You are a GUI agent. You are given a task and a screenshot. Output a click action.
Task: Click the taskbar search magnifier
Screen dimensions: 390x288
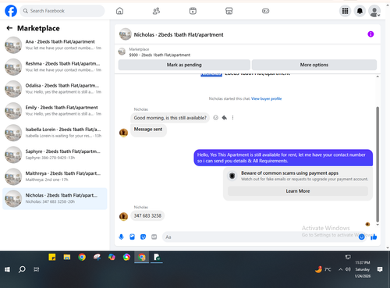coord(22,269)
